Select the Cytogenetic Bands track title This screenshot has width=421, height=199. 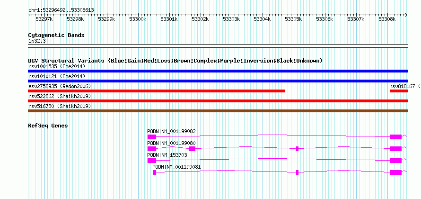pyautogui.click(x=56, y=35)
